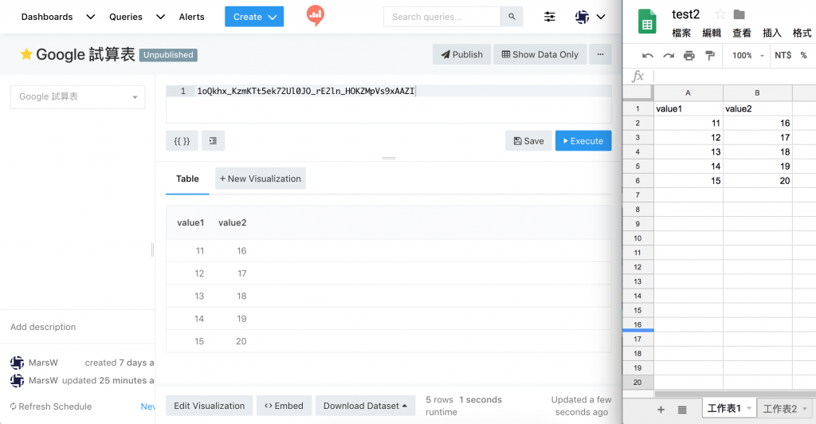Viewport: 816px width, 424px height.
Task: Click the select-all corner box in Sheets
Action: (637, 92)
